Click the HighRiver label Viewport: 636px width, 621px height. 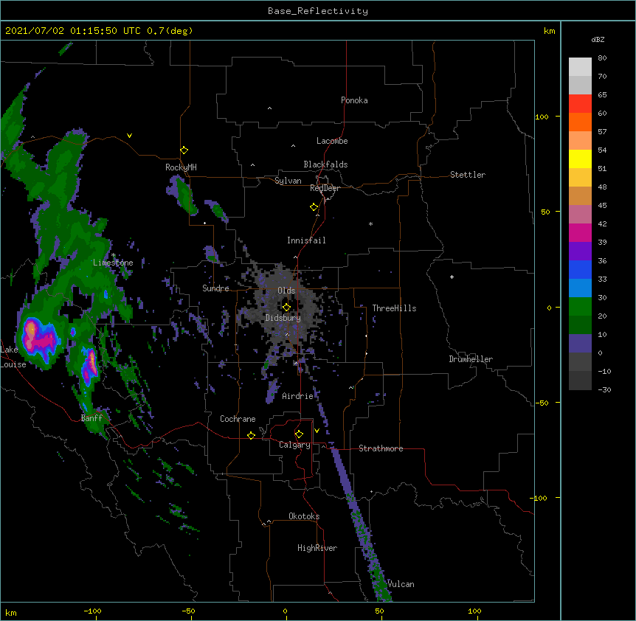pos(317,548)
